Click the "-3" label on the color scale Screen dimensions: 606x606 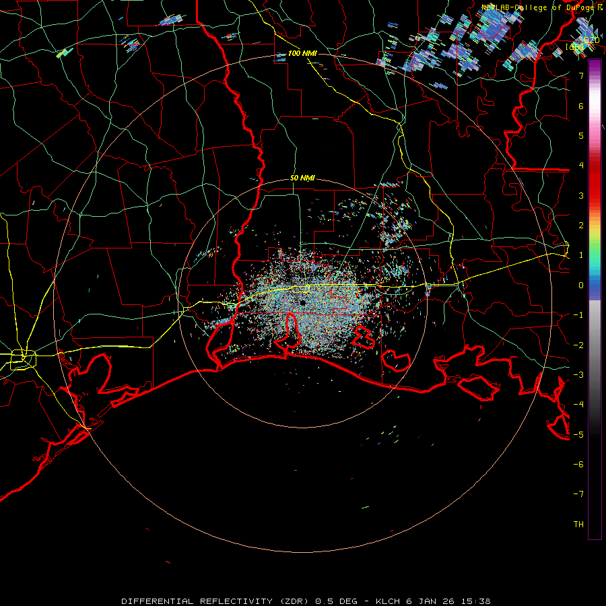(x=578, y=374)
